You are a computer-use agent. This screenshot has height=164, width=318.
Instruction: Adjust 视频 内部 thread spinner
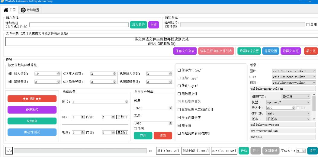point(113,132)
